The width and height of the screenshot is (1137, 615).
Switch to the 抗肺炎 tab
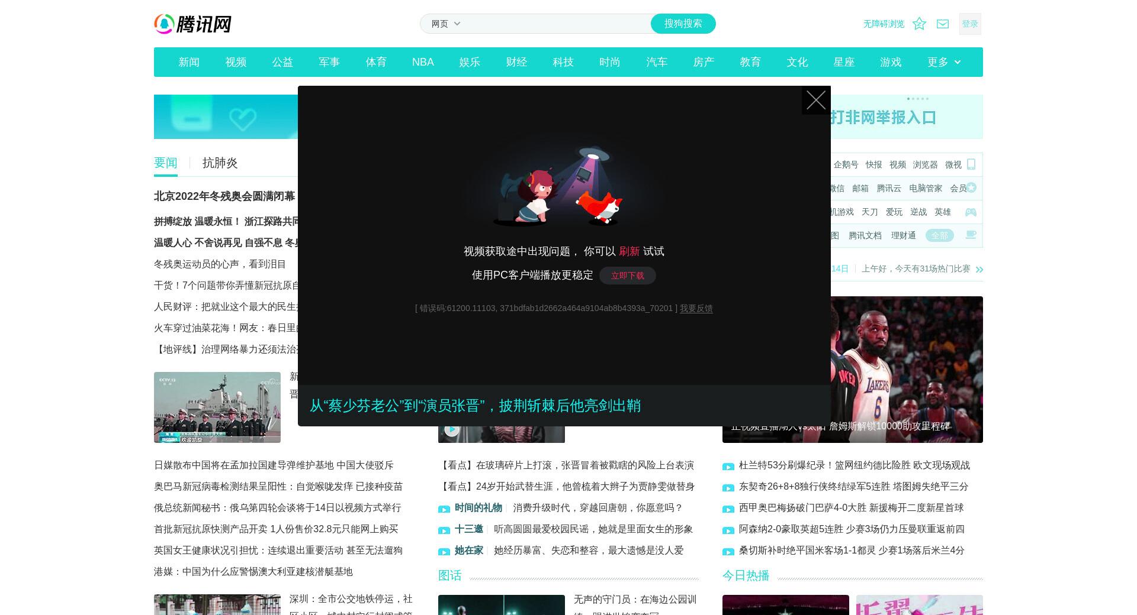point(220,163)
